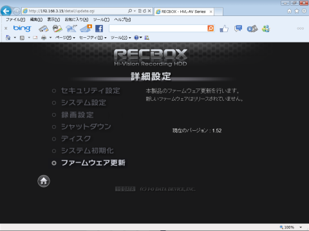Click the round Home button on RECBOX page
The width and height of the screenshot is (309, 231).
(44, 181)
